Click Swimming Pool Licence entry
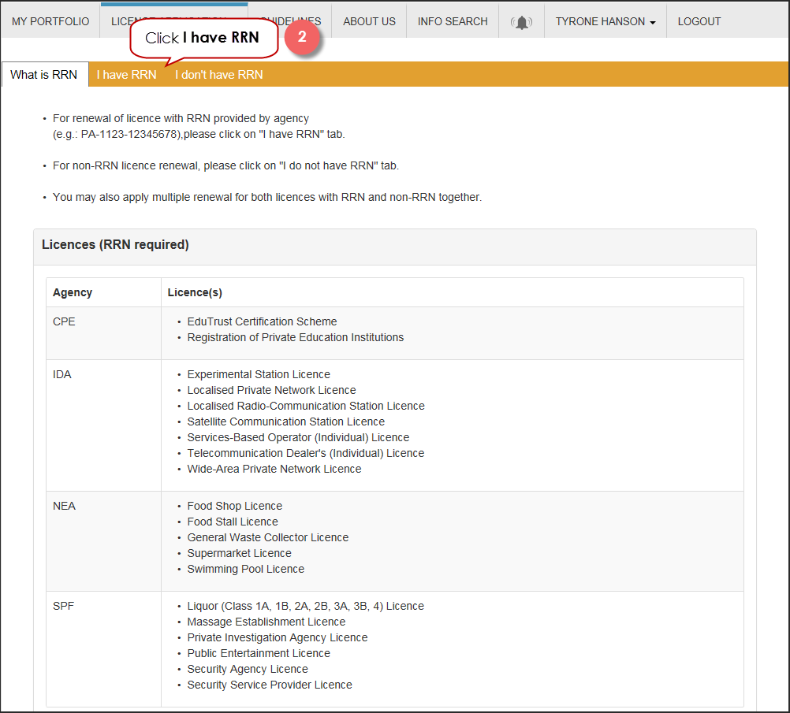The image size is (790, 713). [246, 569]
